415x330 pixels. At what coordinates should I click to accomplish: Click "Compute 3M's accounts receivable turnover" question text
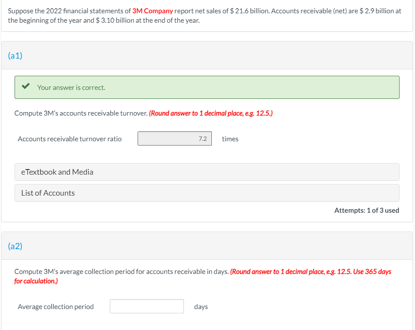(x=81, y=113)
